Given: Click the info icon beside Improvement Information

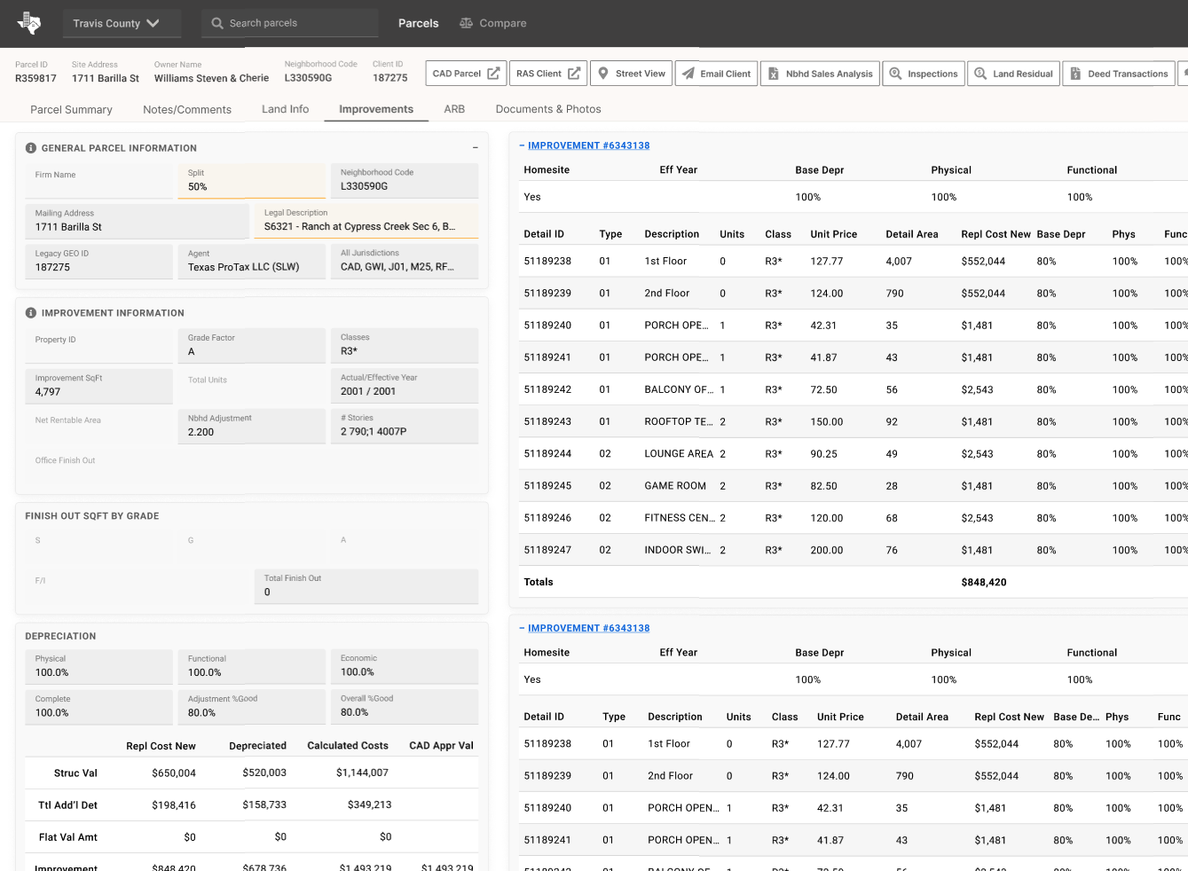Looking at the screenshot, I should tap(31, 313).
